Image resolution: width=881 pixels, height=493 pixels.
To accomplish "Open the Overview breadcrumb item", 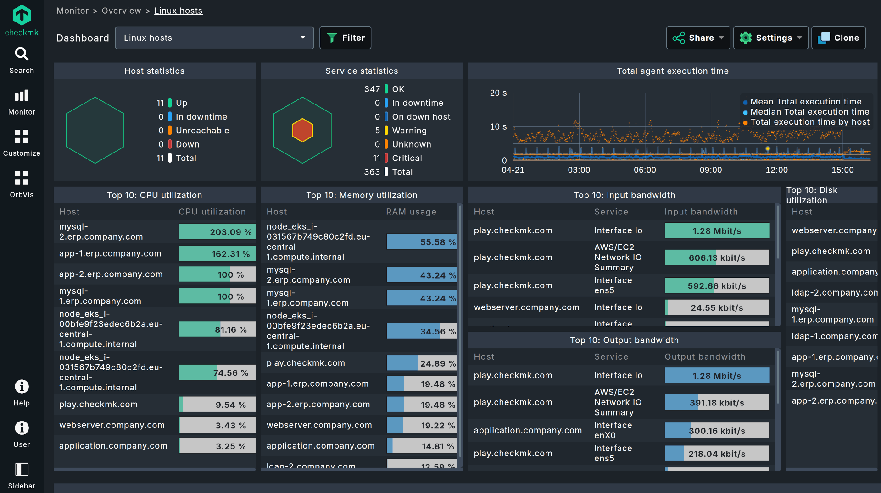I will [x=121, y=11].
